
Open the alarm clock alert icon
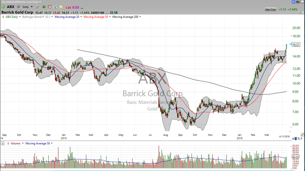tap(50, 7)
